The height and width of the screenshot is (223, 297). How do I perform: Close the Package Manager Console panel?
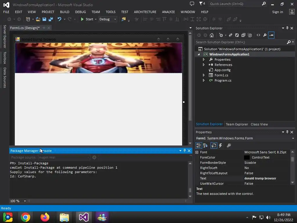pos(189,151)
